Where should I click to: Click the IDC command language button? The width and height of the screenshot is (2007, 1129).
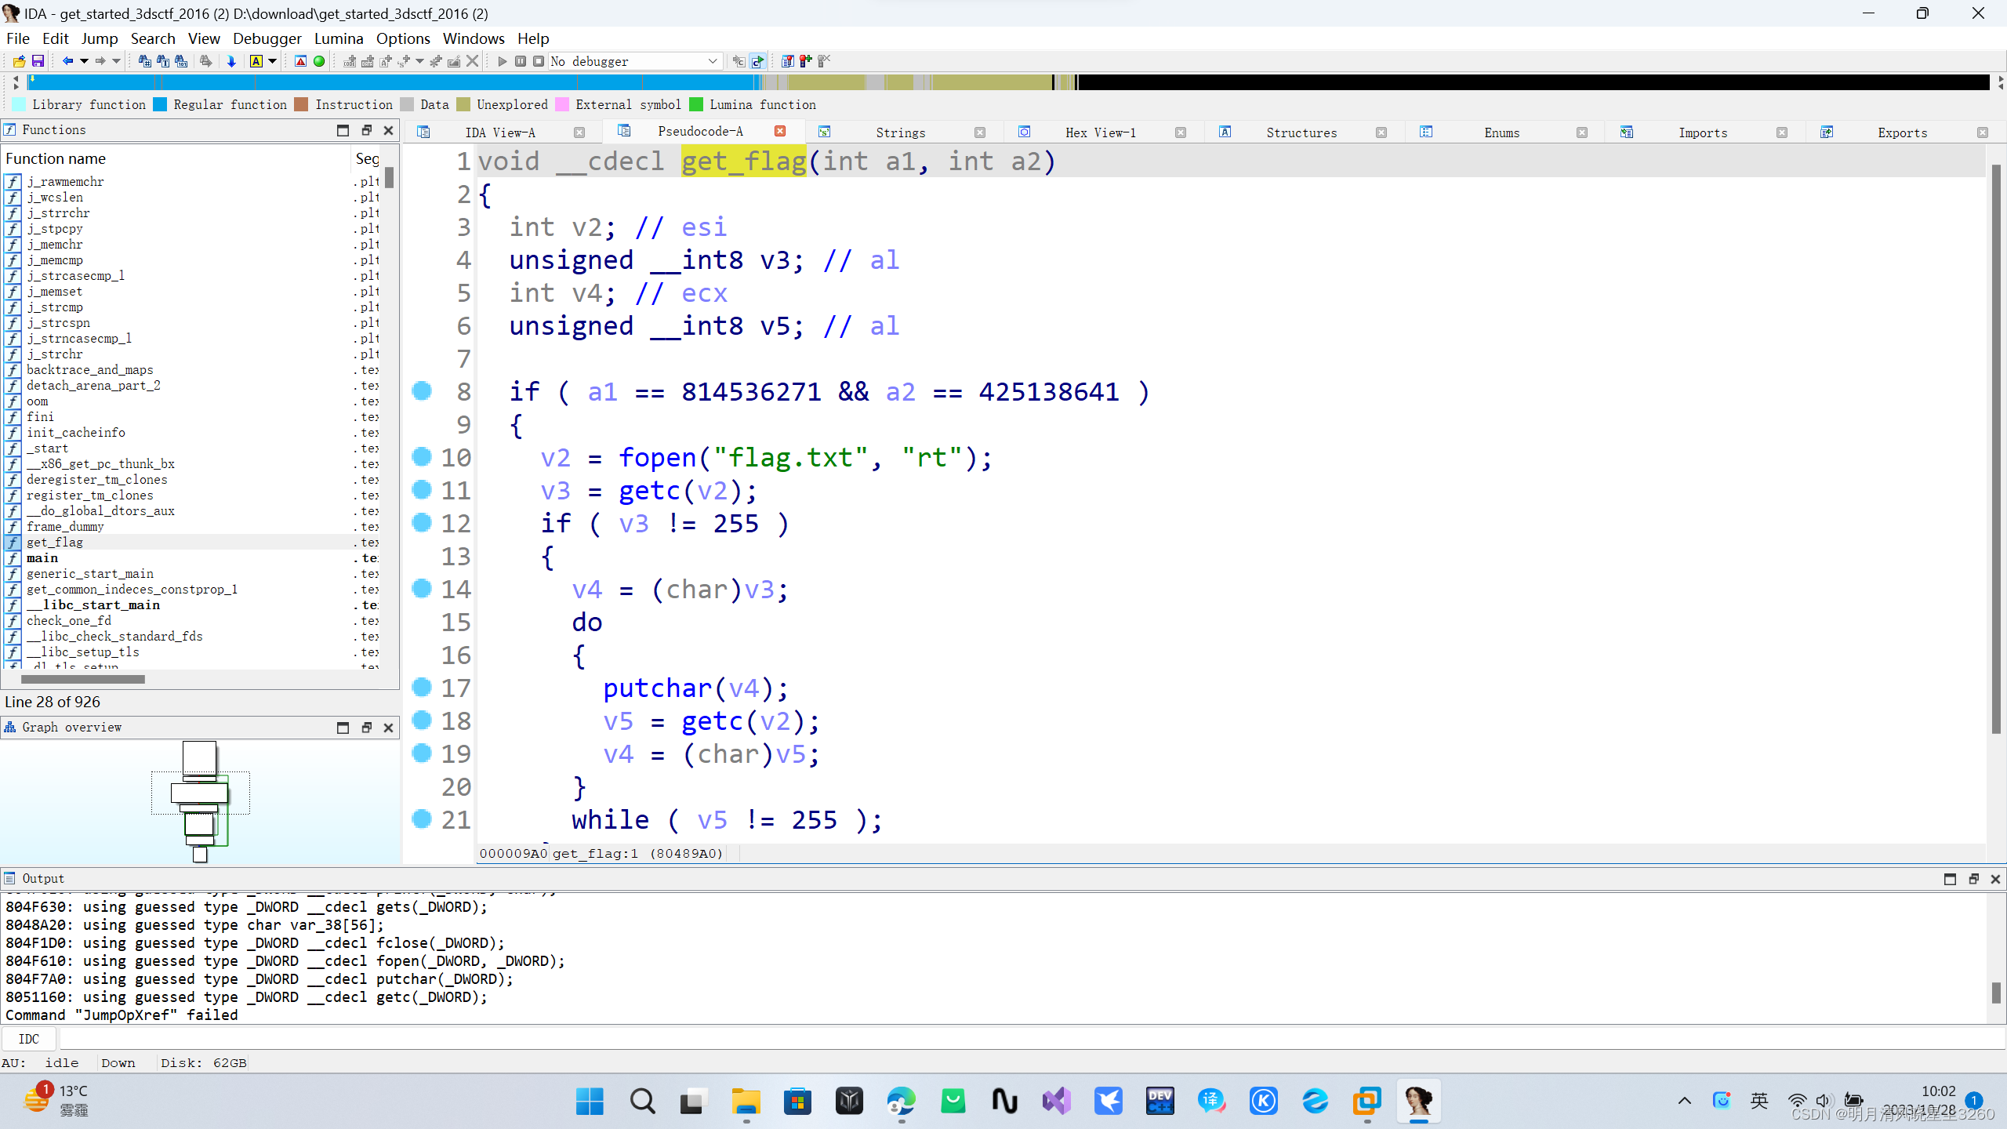coord(29,1039)
